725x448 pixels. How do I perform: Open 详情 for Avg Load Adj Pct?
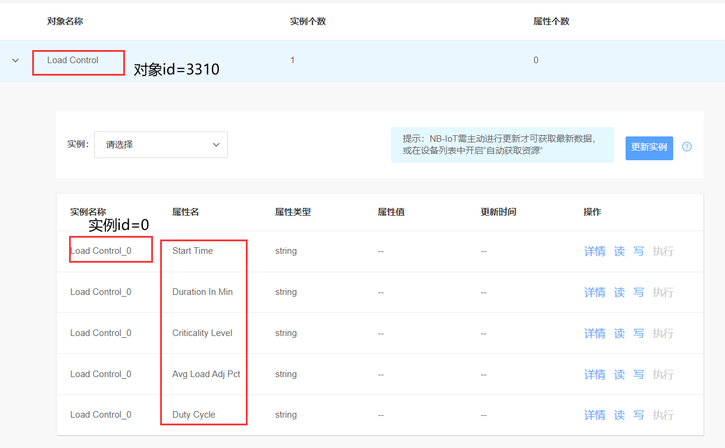pos(595,375)
